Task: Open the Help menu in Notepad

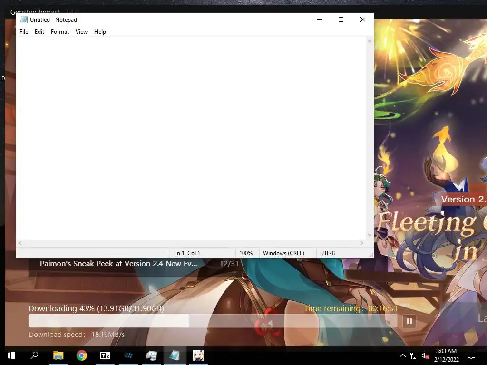Action: pos(100,32)
